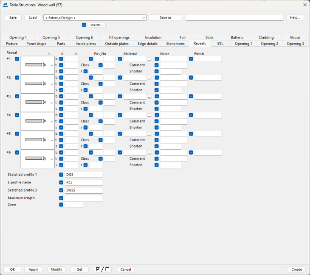Open material browser for Reveal #1
This screenshot has width=310, height=275.
pos(149,59)
